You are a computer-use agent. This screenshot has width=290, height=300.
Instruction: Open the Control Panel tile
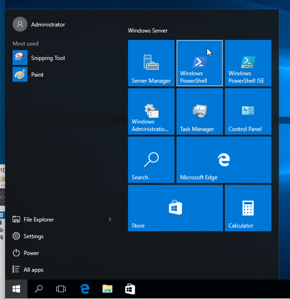(248, 111)
